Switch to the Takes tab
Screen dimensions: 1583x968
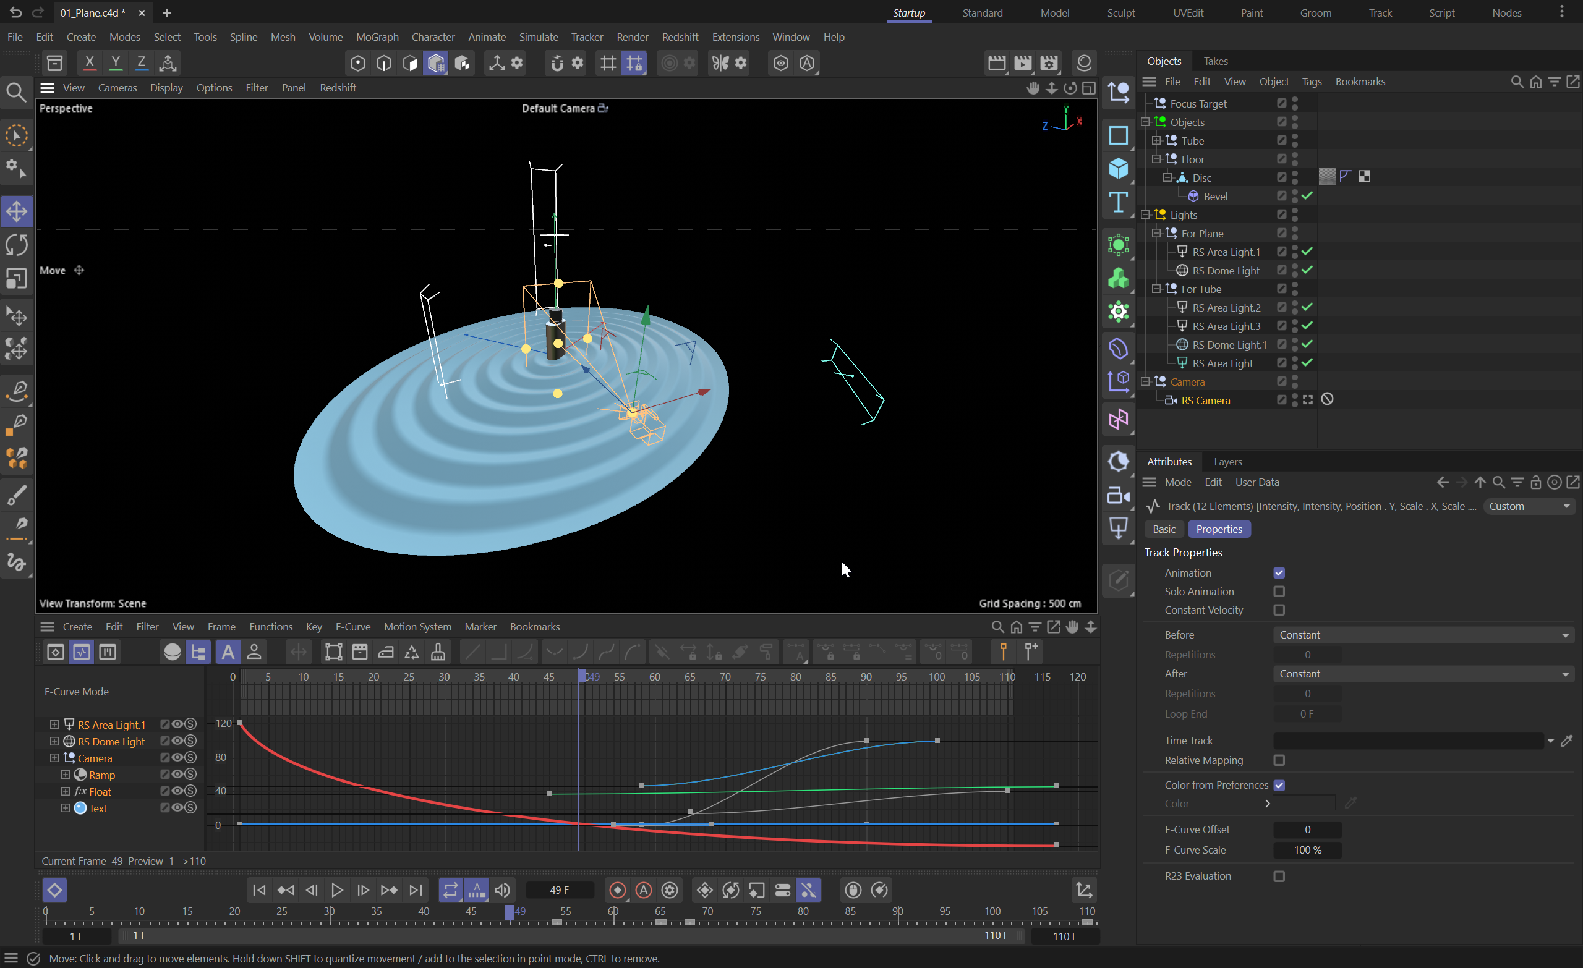(x=1215, y=61)
